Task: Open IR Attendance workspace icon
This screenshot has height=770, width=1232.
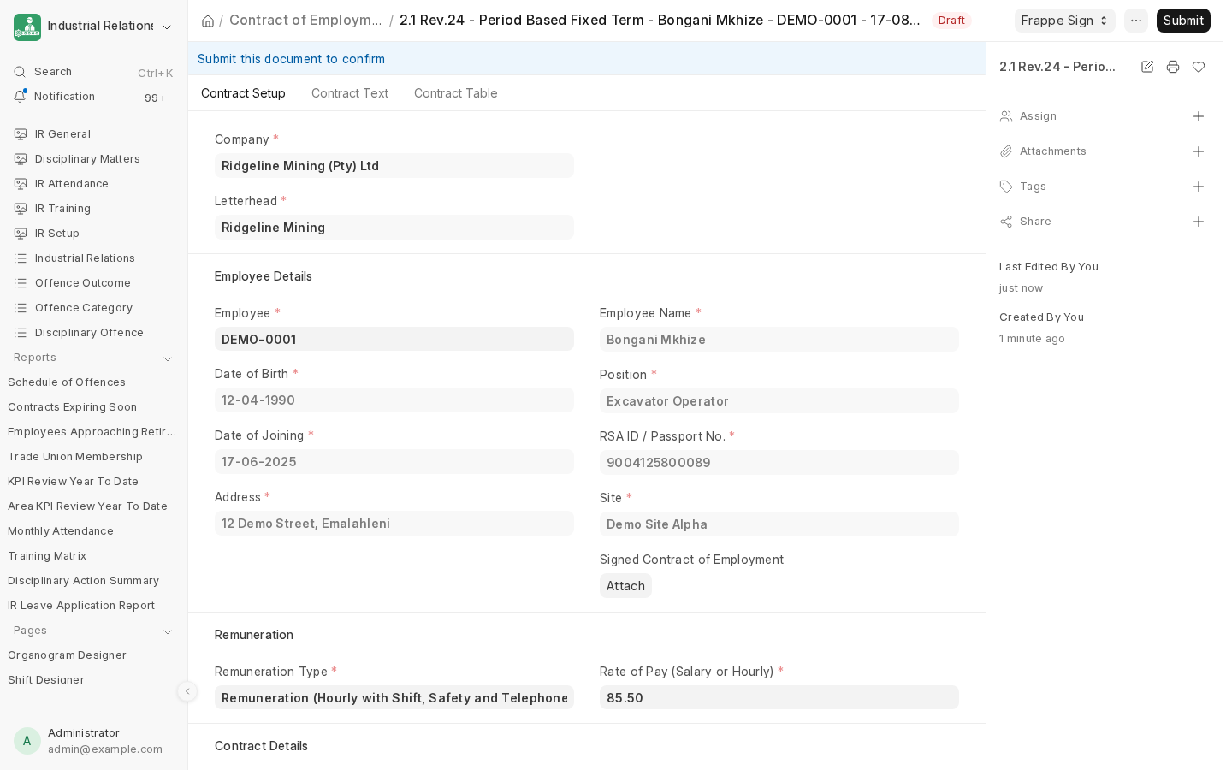Action: click(21, 184)
